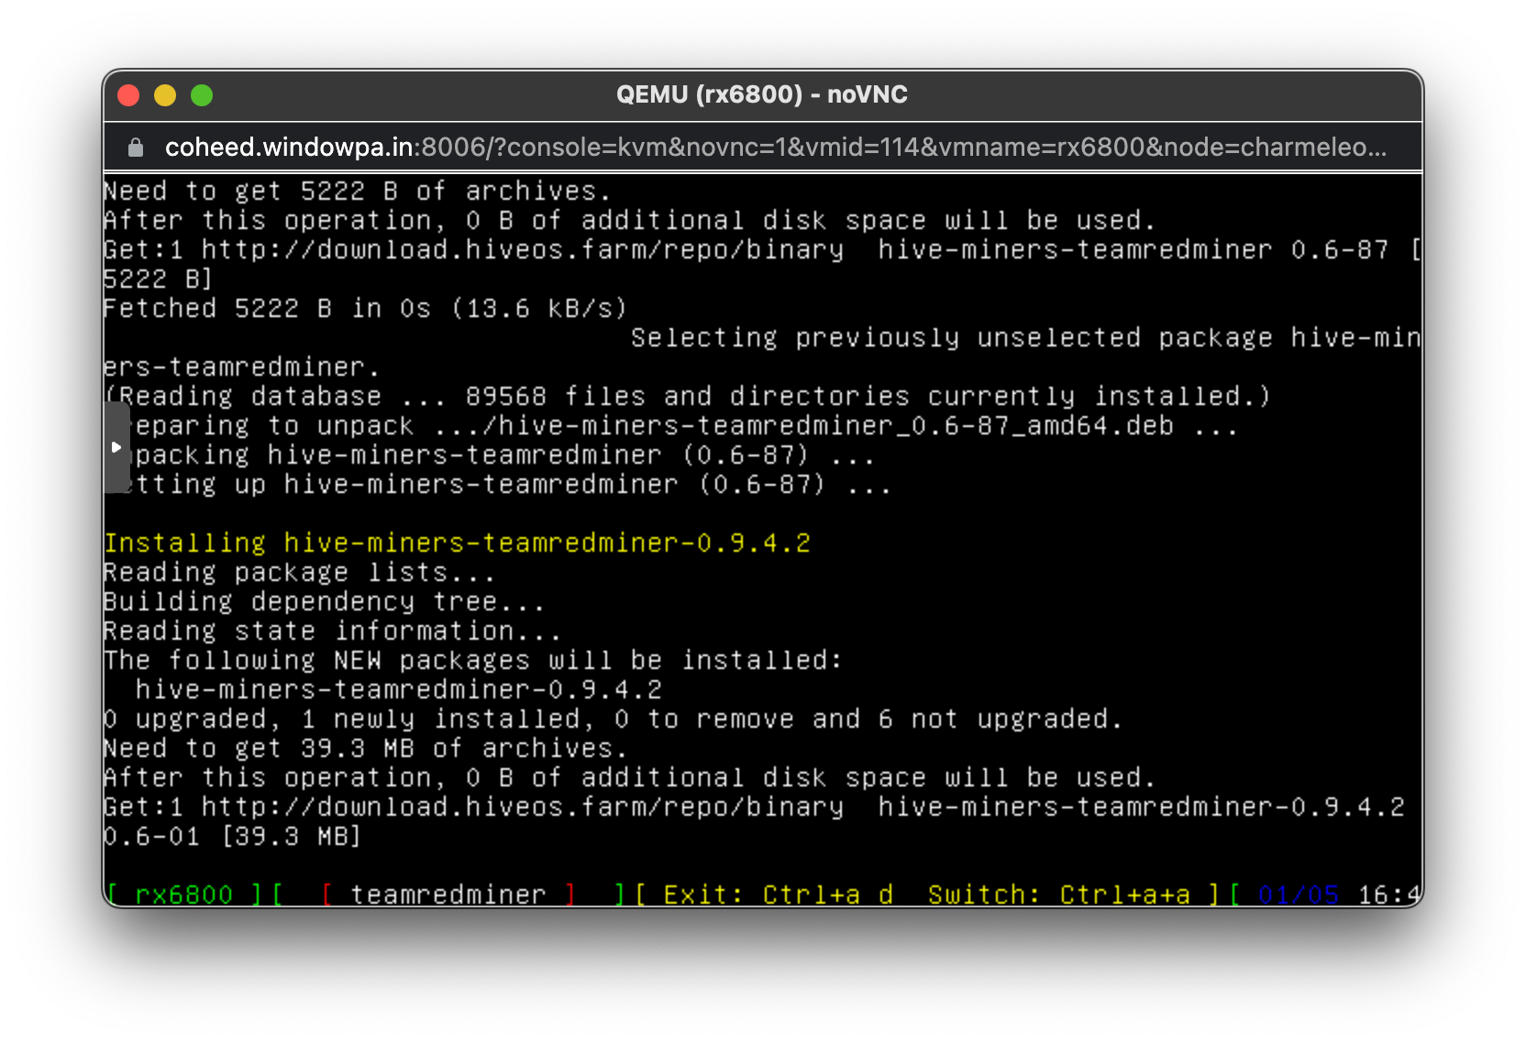The image size is (1526, 1043).
Task: Click the lock icon in the address bar
Action: [x=136, y=148]
